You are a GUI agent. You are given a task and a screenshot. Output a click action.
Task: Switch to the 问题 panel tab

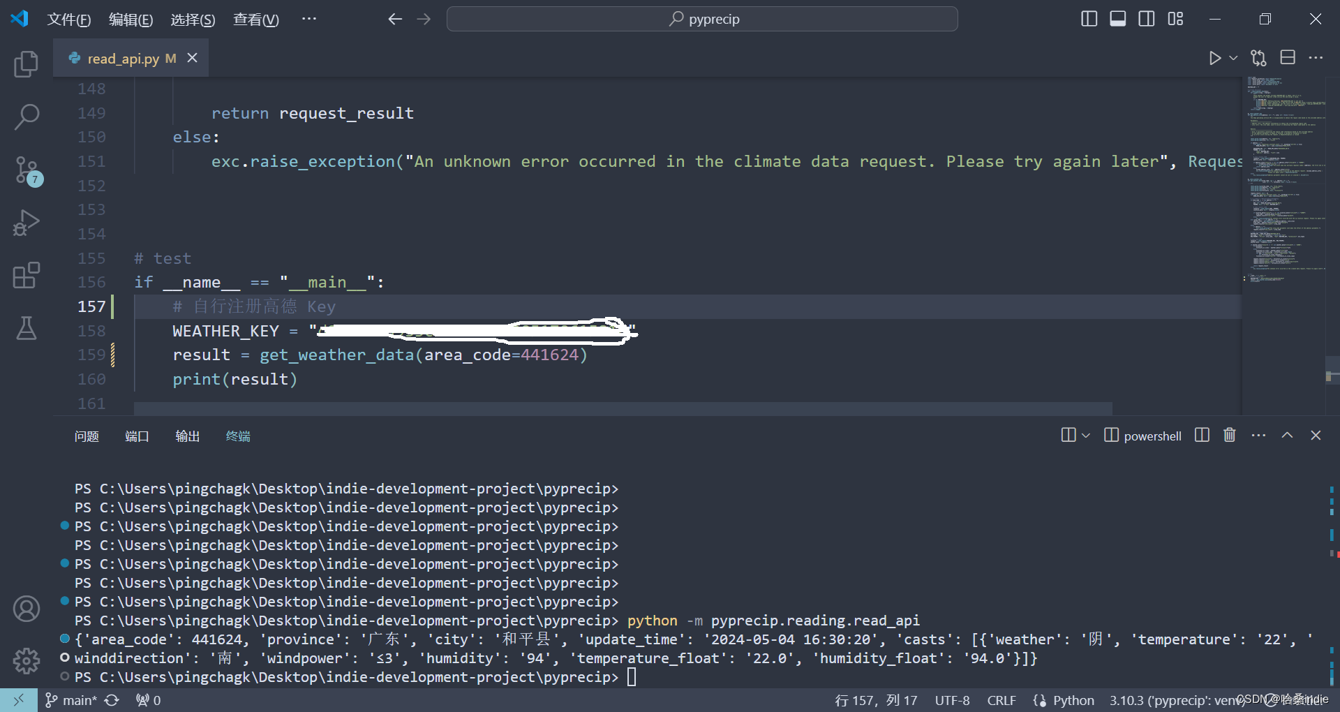click(87, 436)
